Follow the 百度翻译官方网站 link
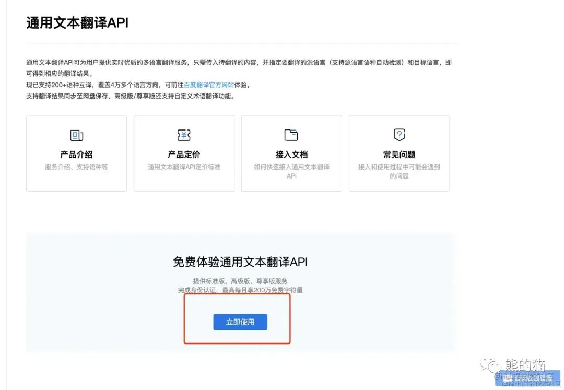This screenshot has height=390, width=564. (209, 85)
